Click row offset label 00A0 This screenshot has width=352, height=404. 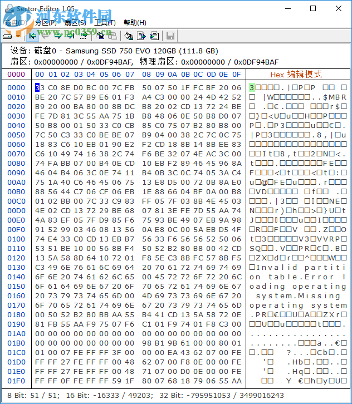16,183
